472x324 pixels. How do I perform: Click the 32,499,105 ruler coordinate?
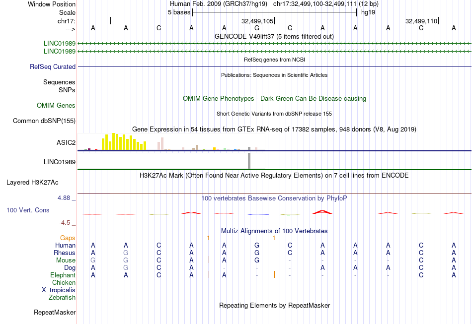click(257, 21)
